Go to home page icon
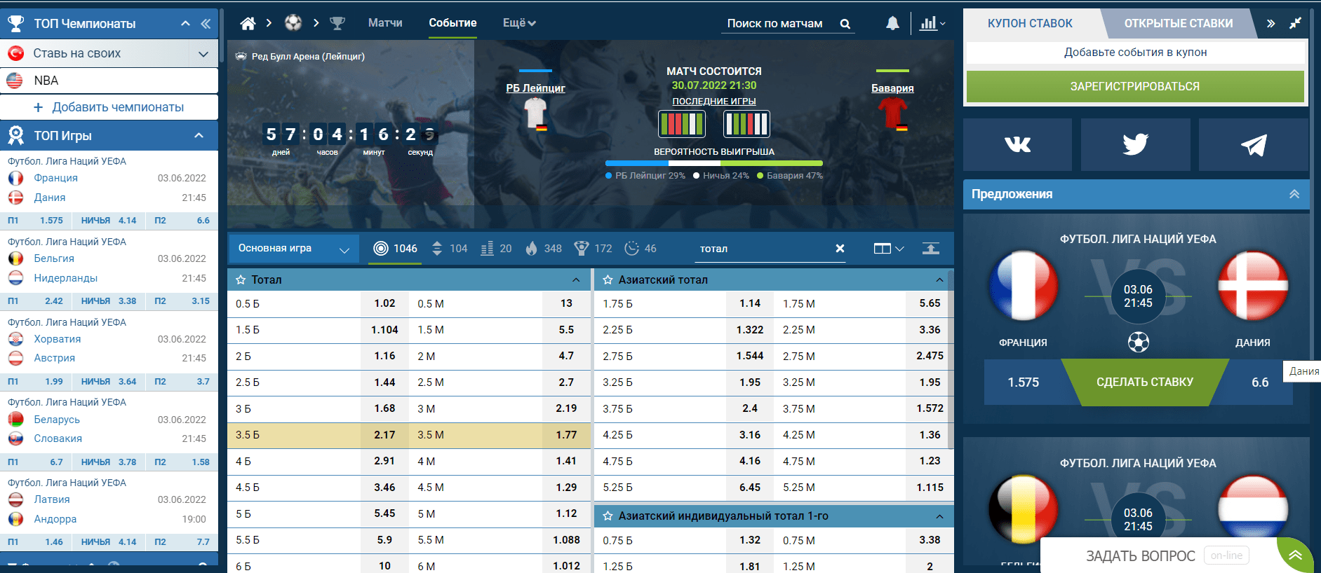Viewport: 1321px width, 573px height. coord(248,23)
